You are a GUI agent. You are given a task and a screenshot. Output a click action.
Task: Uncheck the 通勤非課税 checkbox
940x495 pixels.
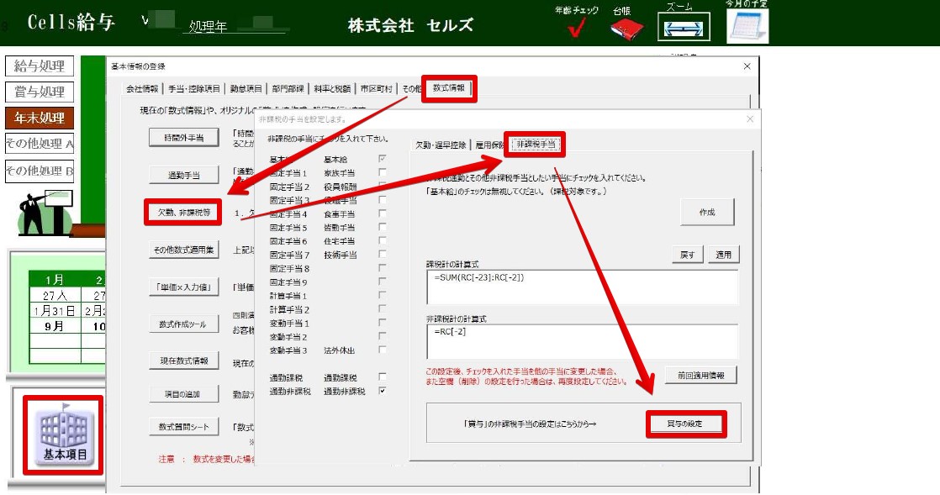point(383,391)
